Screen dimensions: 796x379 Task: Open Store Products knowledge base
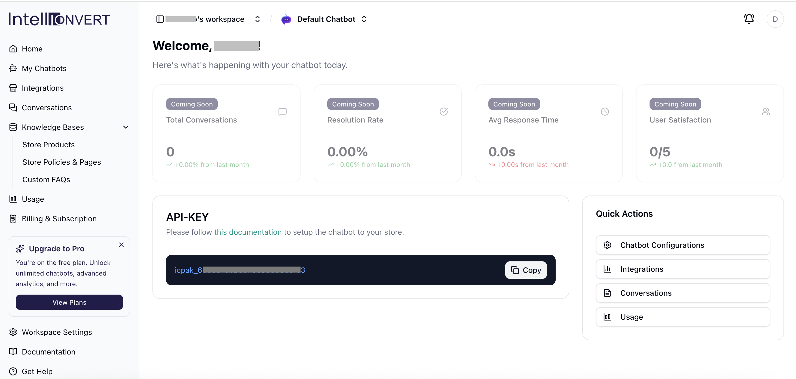(x=48, y=145)
